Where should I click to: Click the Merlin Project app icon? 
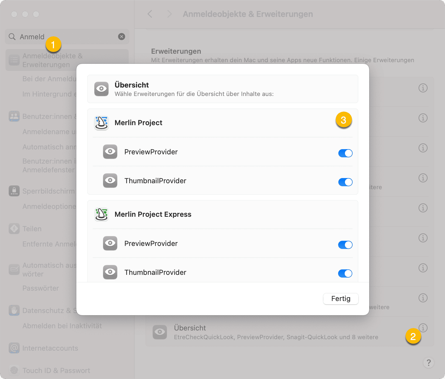point(101,123)
